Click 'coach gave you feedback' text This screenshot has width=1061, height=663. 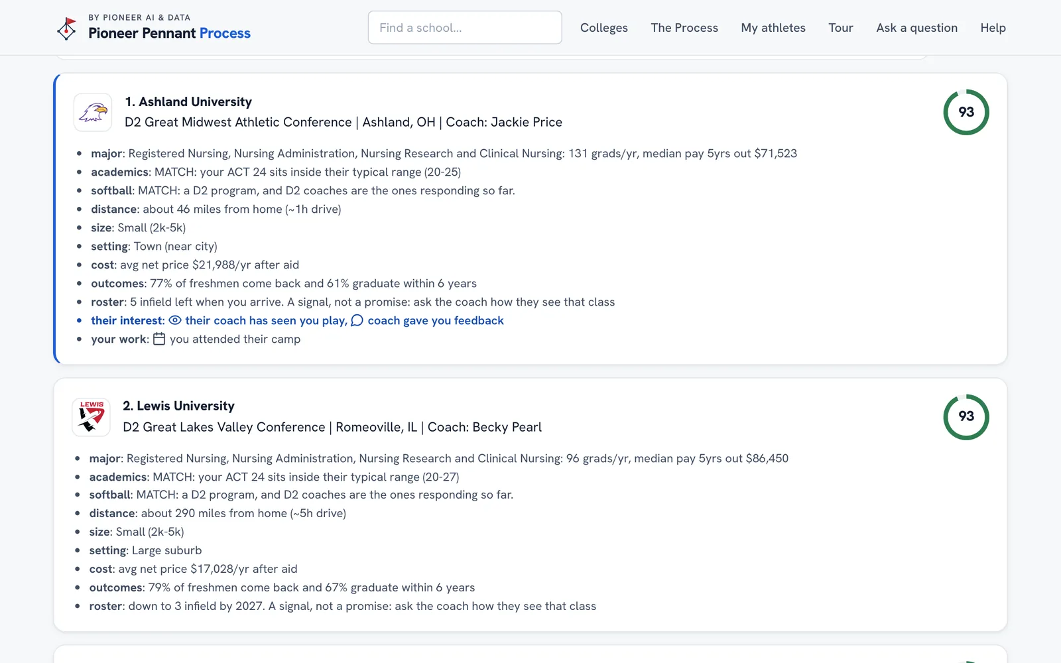click(436, 320)
